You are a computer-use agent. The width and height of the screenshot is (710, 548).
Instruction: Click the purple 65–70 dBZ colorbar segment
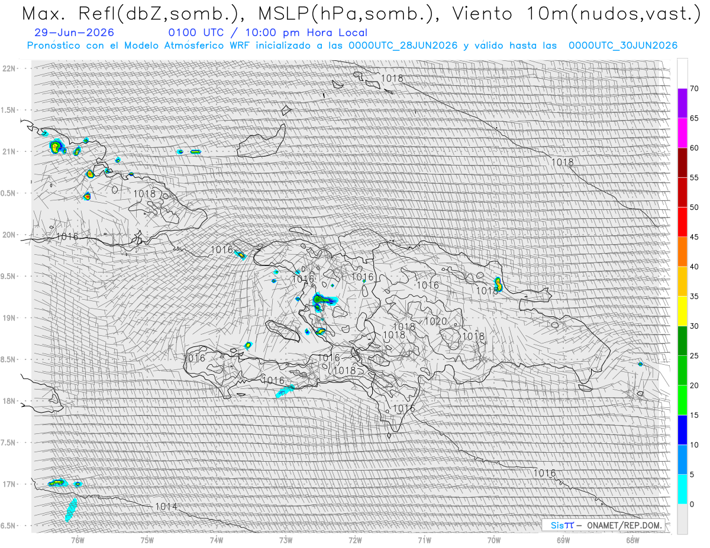[x=682, y=103]
